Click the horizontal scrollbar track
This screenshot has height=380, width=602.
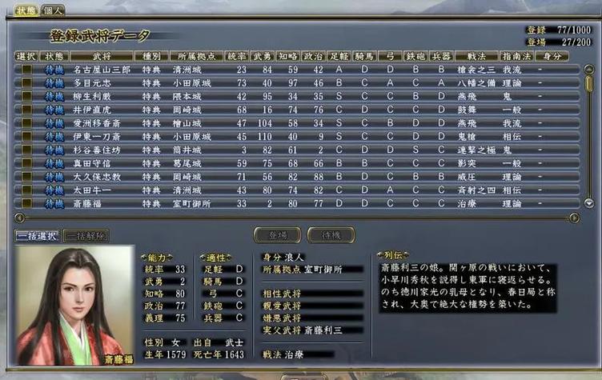click(297, 218)
